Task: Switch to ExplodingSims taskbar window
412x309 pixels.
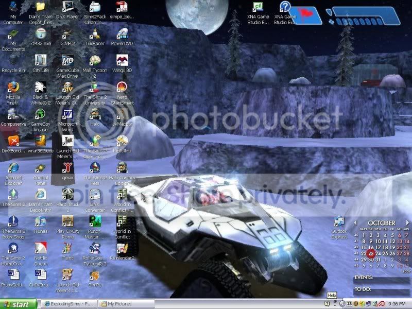Action: click(x=68, y=304)
